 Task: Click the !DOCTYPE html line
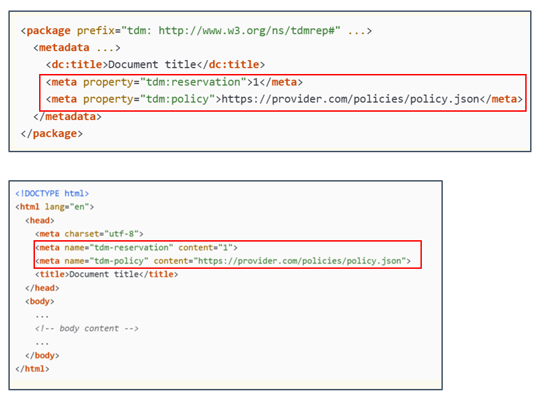(x=52, y=193)
